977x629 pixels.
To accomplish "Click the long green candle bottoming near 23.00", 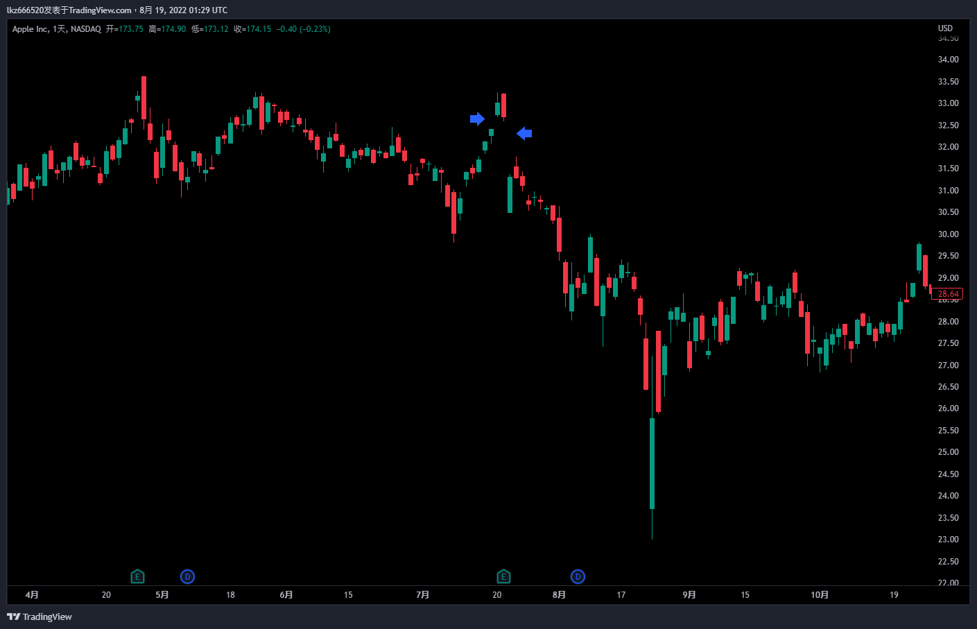I will [x=652, y=463].
